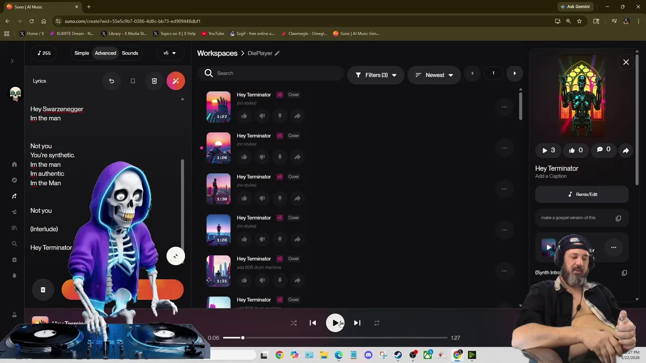Undo the last lyrics edit
This screenshot has width=646, height=363.
pyautogui.click(x=112, y=81)
